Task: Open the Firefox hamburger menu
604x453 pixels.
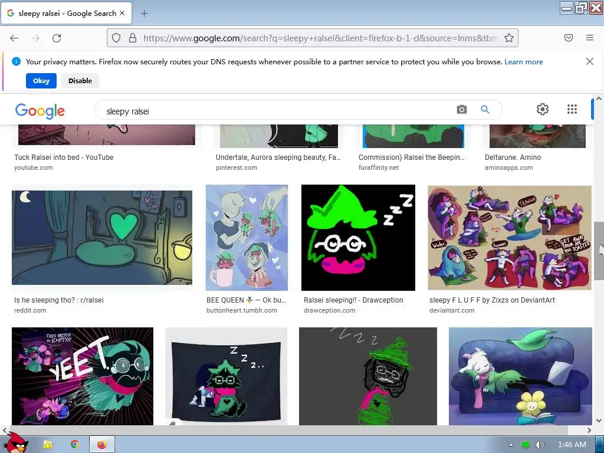Action: [590, 38]
